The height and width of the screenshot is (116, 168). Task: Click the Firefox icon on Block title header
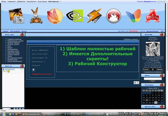click(x=162, y=35)
